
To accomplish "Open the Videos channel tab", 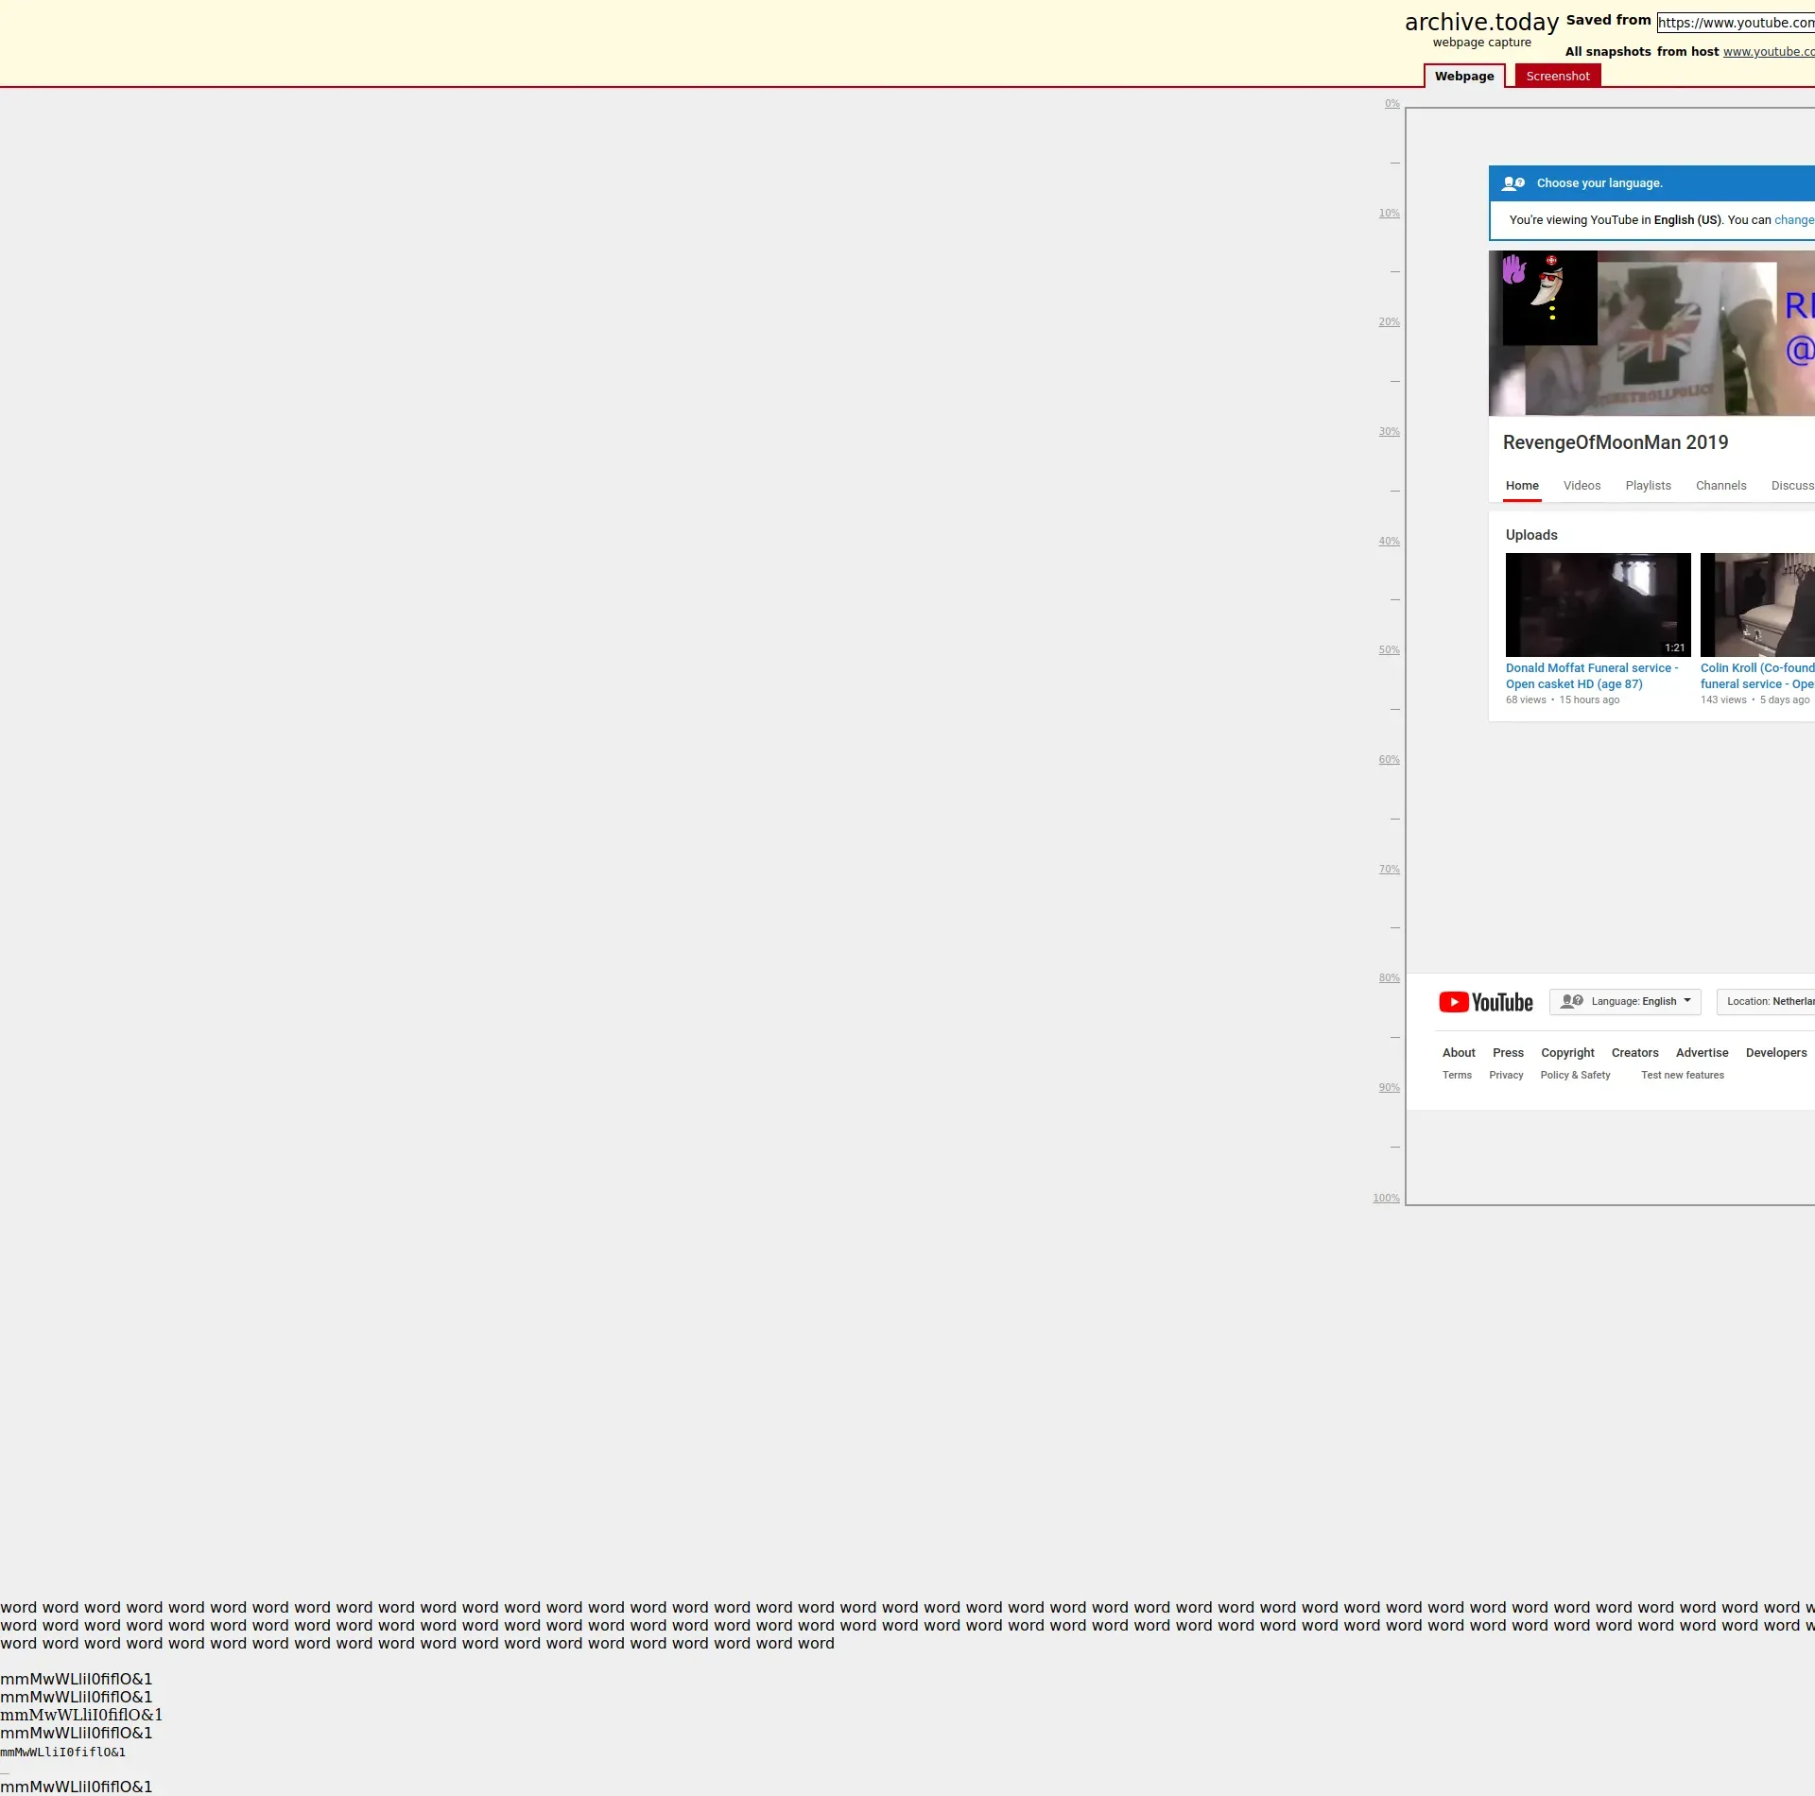I will [x=1582, y=486].
